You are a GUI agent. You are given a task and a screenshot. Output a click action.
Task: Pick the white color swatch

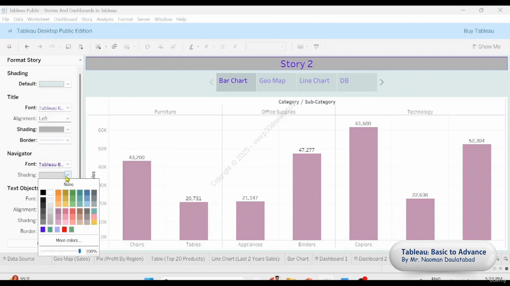click(50, 193)
